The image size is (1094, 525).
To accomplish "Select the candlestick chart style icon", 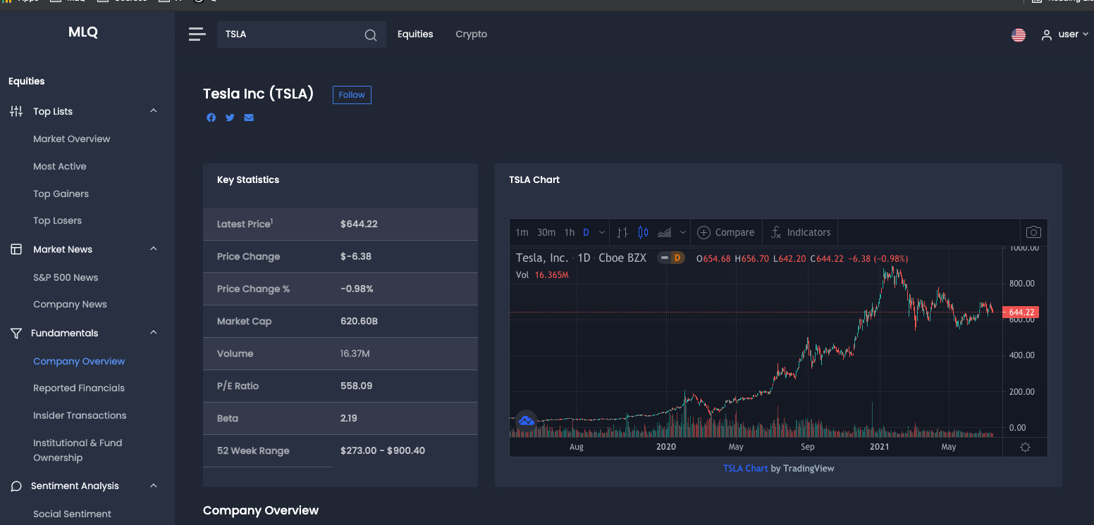I will point(643,232).
